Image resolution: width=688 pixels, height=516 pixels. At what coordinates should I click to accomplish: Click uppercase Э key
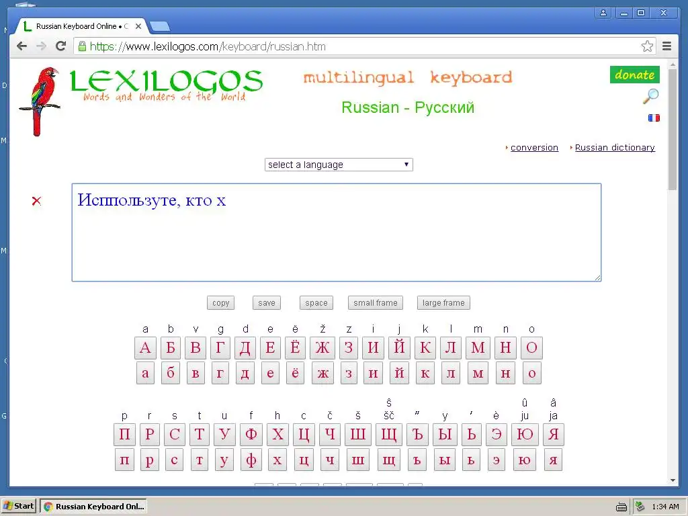tap(497, 435)
